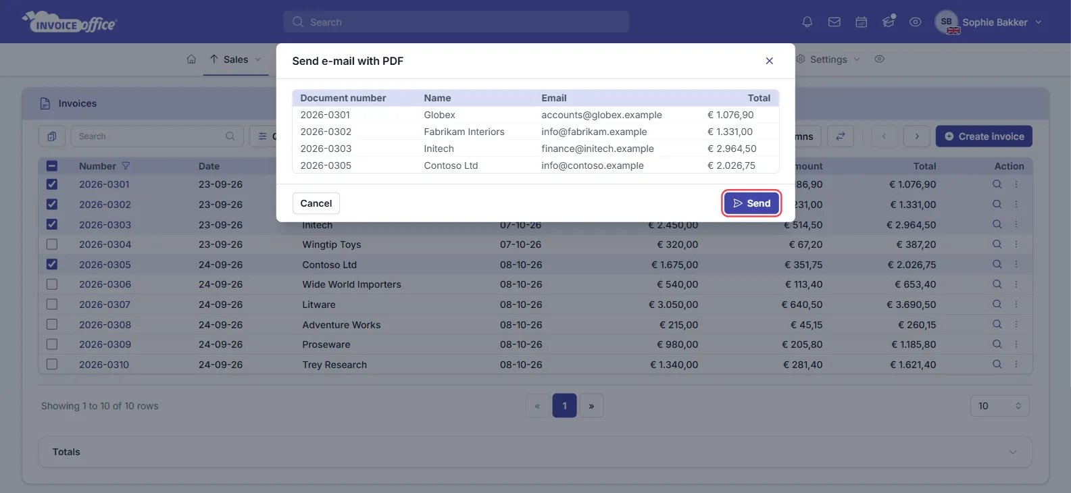This screenshot has width=1071, height=493.
Task: Go to the next page arrow in toolbar
Action: [917, 136]
